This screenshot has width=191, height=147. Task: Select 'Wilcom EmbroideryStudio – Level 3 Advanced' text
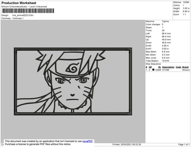point(24,7)
